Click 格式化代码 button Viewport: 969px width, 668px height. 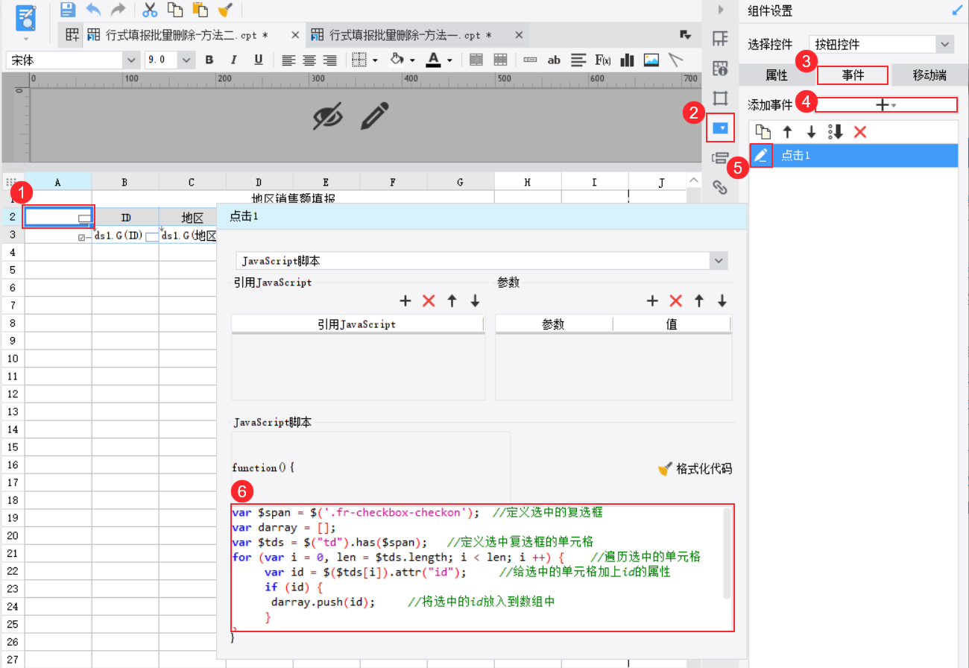click(x=695, y=469)
